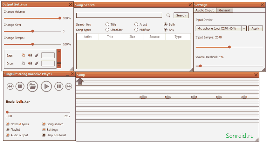Screen dimensions: 267x143
Task: Click the Change Key slider handle
Action: point(32,31)
